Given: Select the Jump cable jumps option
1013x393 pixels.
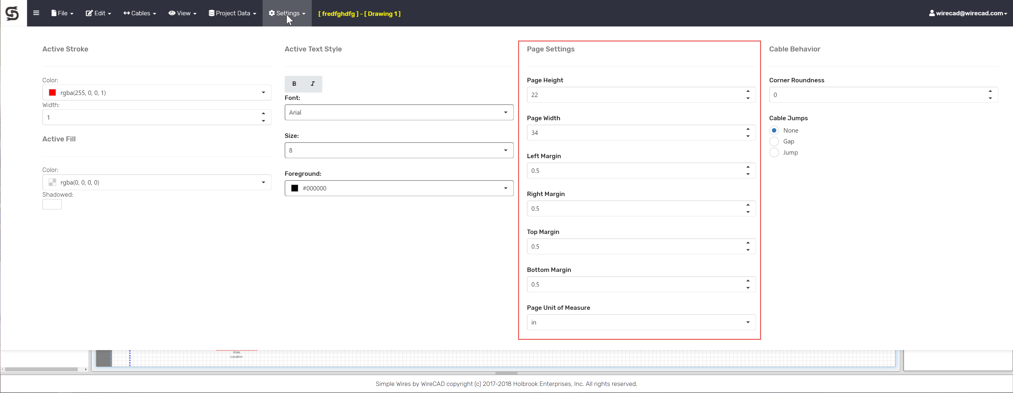Looking at the screenshot, I should coord(774,152).
